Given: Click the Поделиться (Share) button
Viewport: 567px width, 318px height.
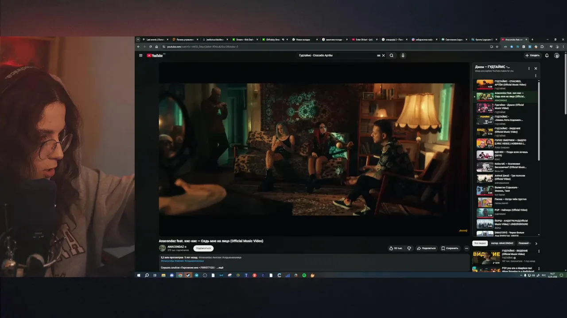Looking at the screenshot, I should 426,248.
